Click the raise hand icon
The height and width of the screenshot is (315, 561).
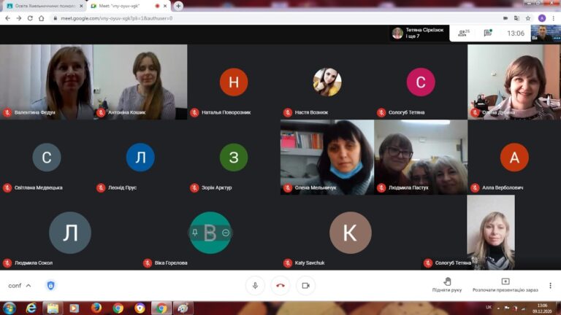point(447,281)
